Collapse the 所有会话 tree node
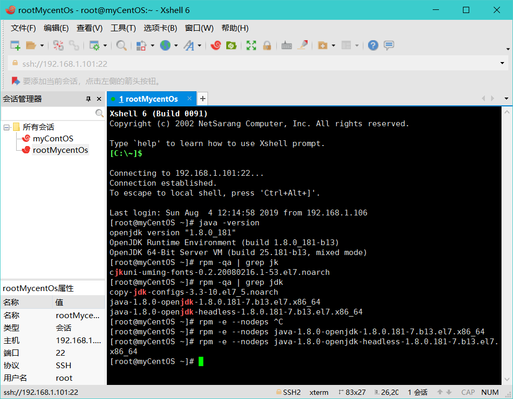 click(7, 127)
